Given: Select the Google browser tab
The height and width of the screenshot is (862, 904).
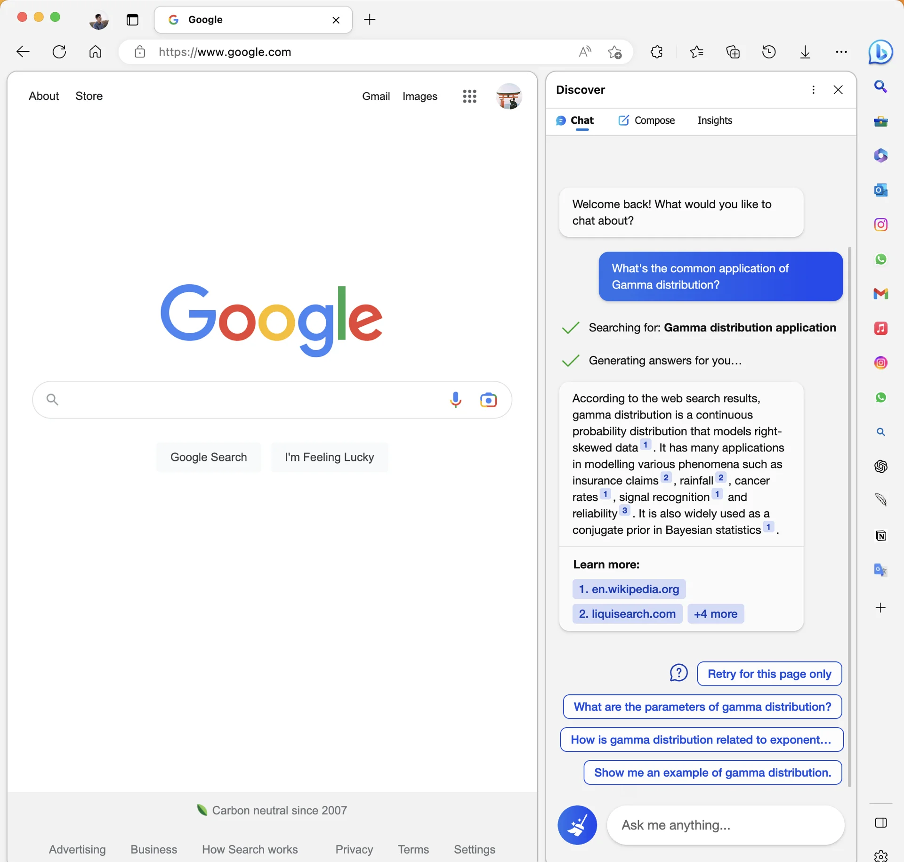Looking at the screenshot, I should click(253, 20).
